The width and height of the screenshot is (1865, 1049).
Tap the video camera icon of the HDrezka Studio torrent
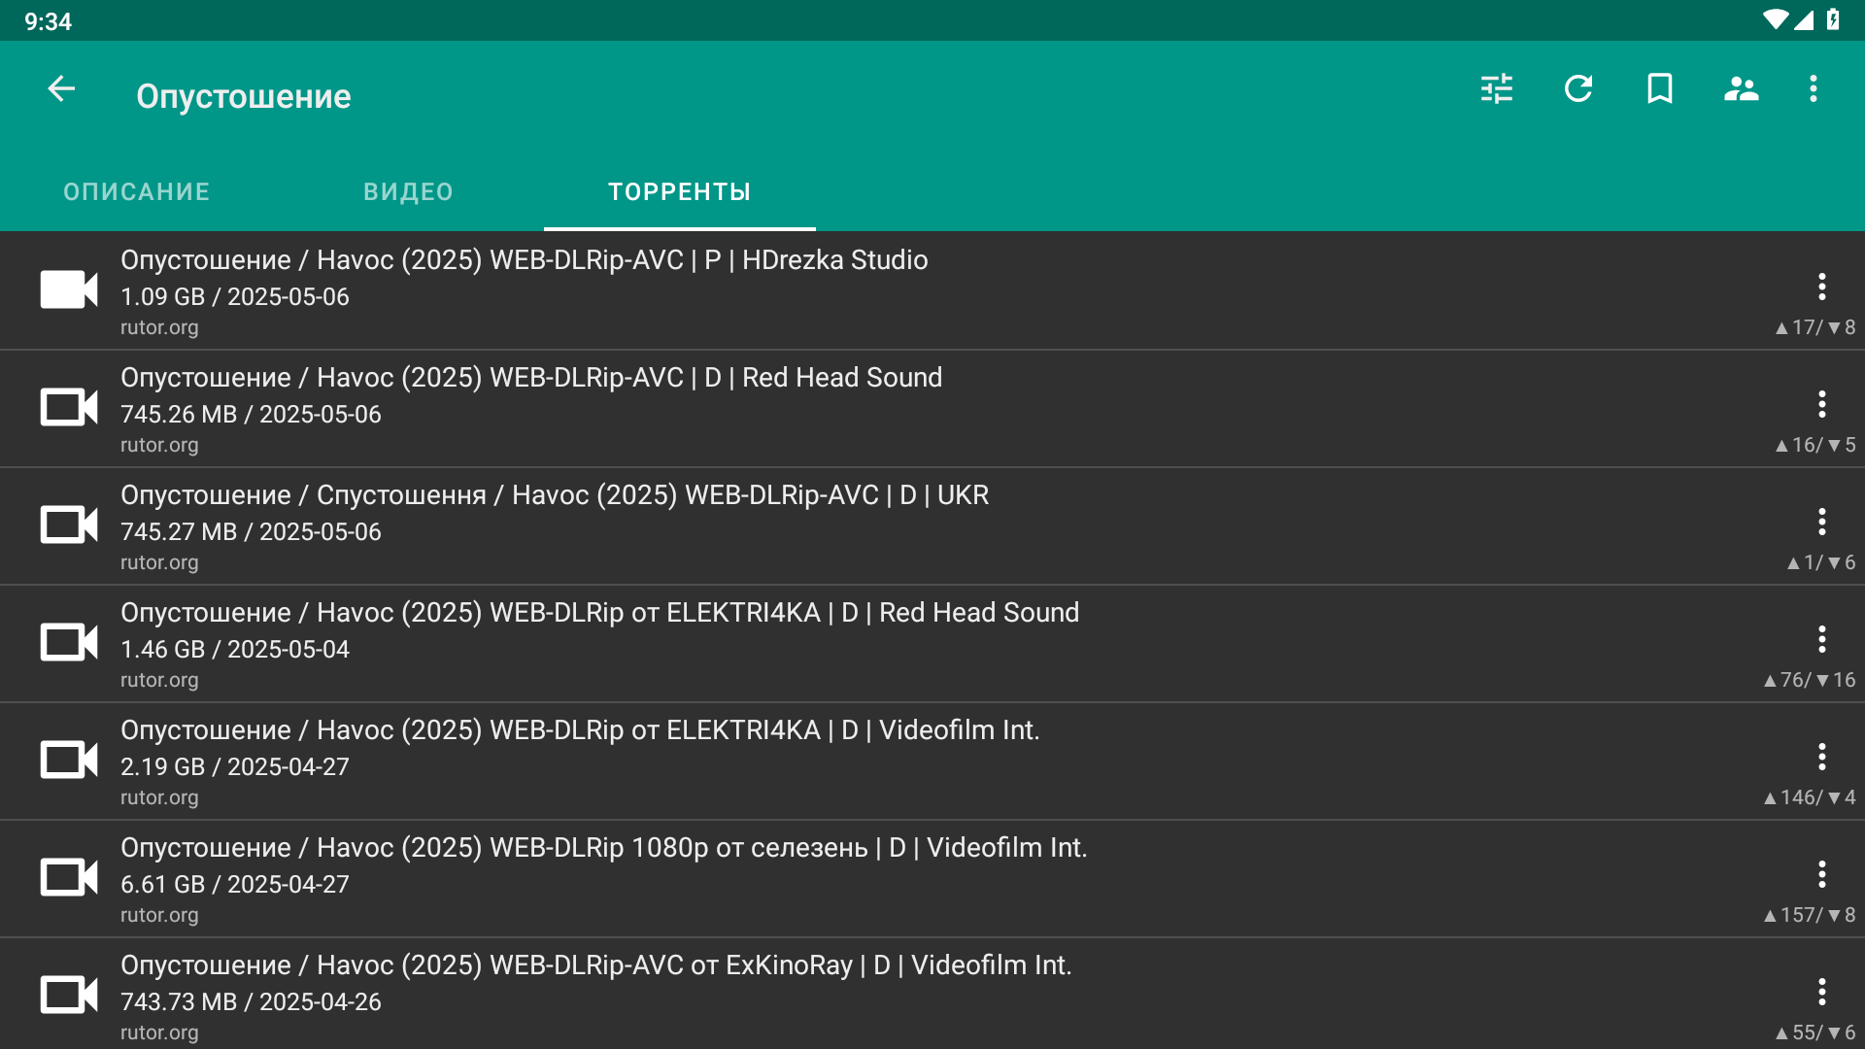(x=69, y=289)
